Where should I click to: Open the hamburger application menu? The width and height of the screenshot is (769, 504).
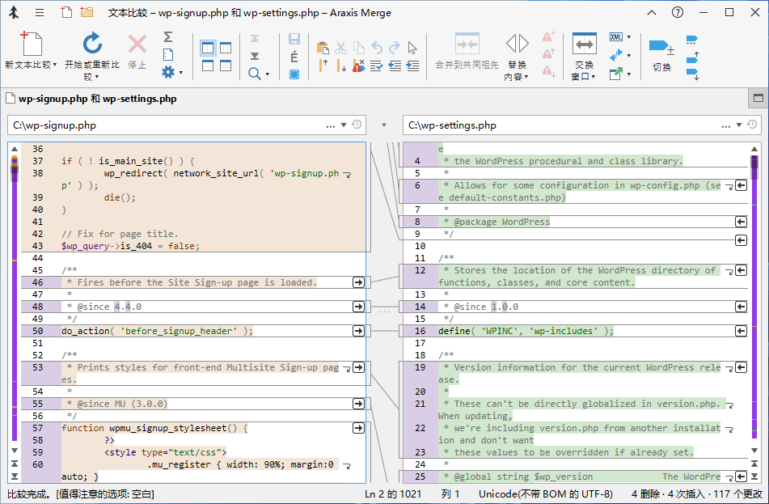(x=40, y=13)
